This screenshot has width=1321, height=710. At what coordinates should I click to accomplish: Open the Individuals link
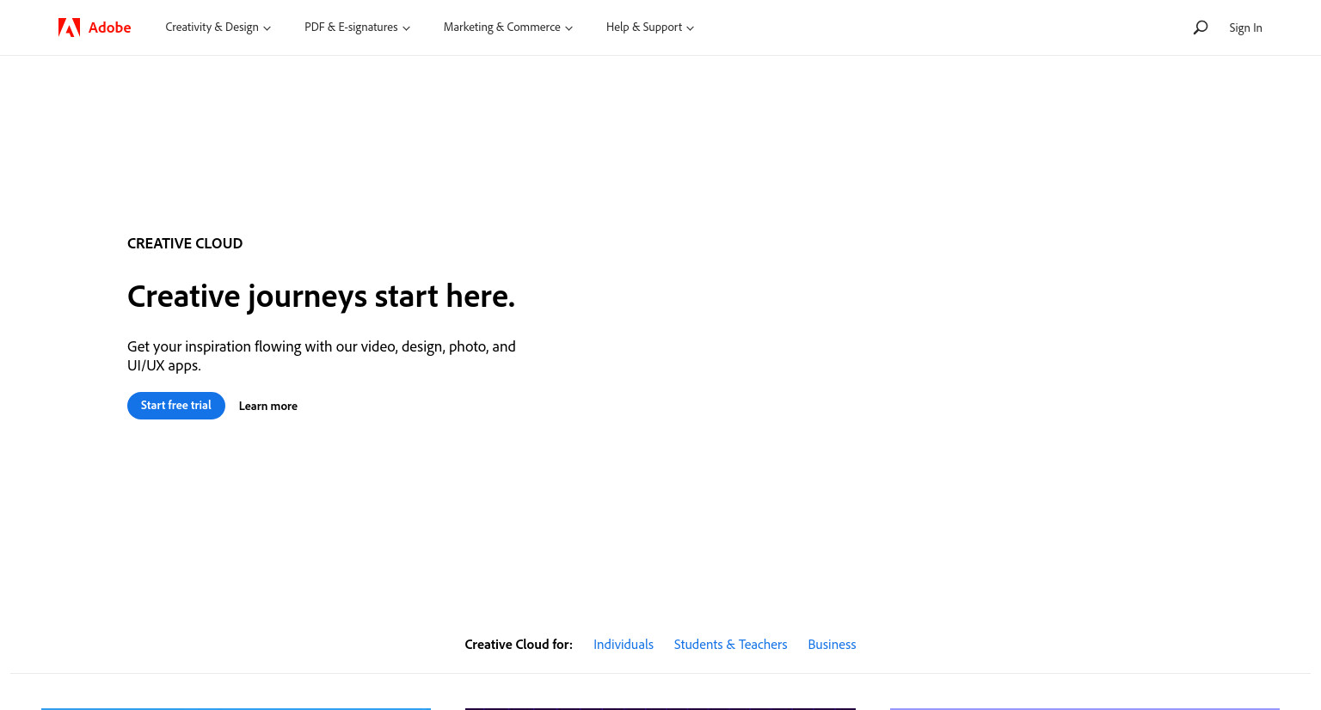[624, 645]
